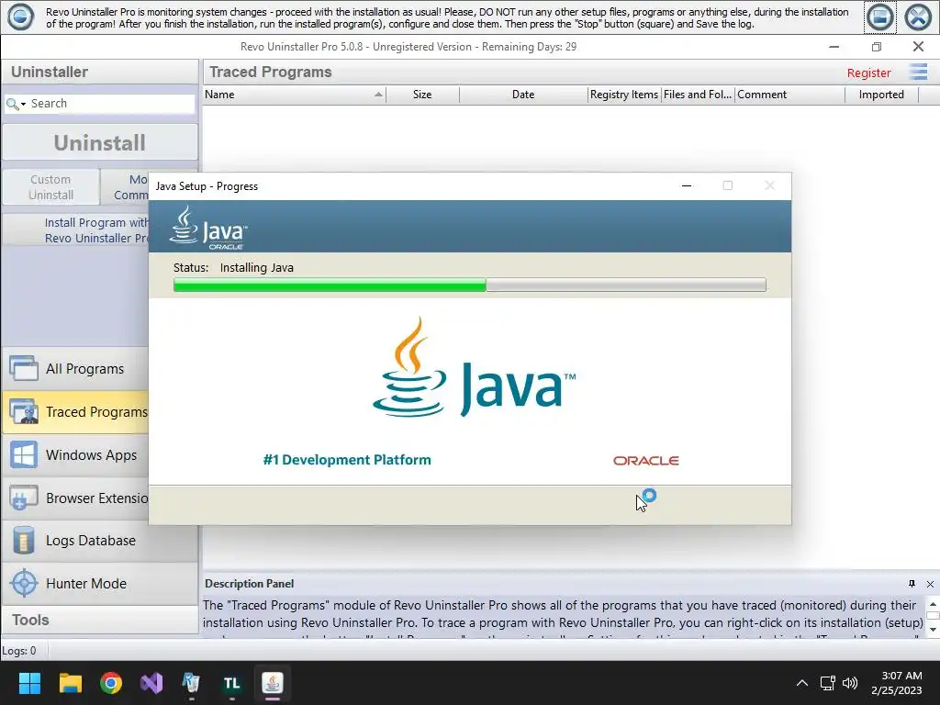Image resolution: width=940 pixels, height=705 pixels.
Task: Pin the Description Panel
Action: click(912, 584)
